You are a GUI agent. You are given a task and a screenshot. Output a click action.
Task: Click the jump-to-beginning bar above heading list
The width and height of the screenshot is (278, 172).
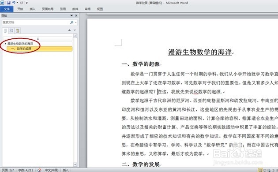(38, 39)
